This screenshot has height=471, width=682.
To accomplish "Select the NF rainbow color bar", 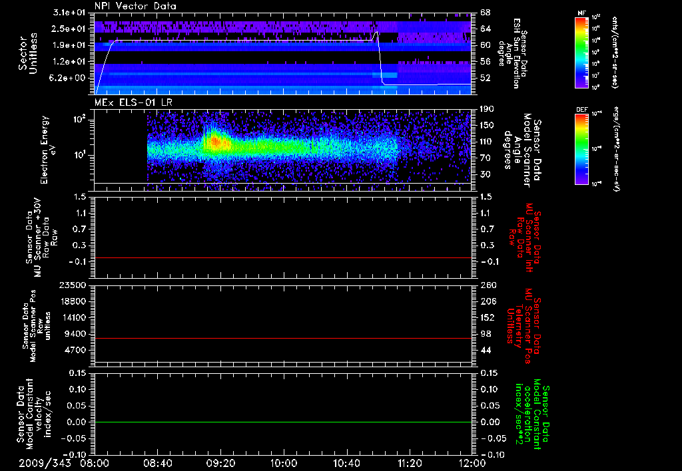I will click(x=582, y=52).
